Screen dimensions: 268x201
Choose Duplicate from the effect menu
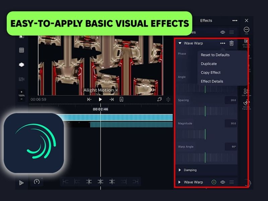coord(209,64)
